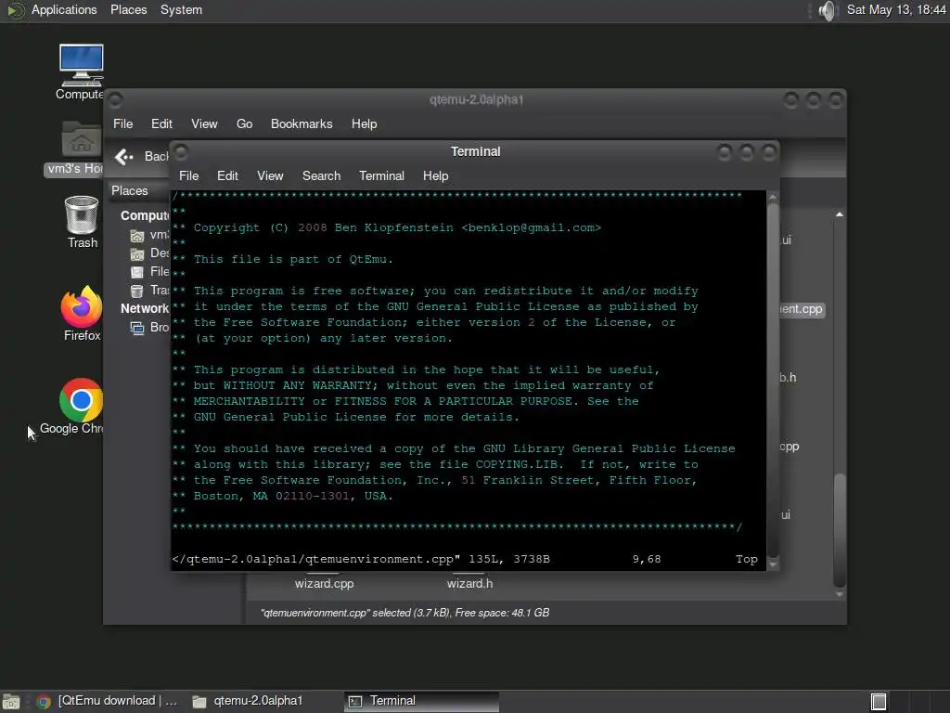Screen dimensions: 950x713
Task: Click the Copyright line in Terminal
Action: 387,228
